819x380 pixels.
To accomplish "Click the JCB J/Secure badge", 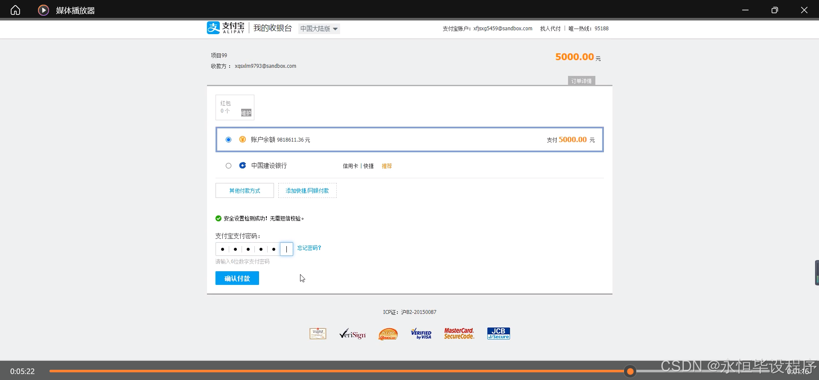I will click(x=498, y=334).
